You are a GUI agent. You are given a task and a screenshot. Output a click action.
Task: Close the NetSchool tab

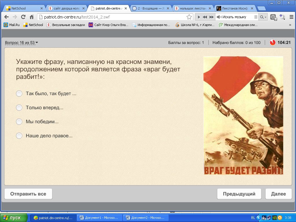click(42, 8)
